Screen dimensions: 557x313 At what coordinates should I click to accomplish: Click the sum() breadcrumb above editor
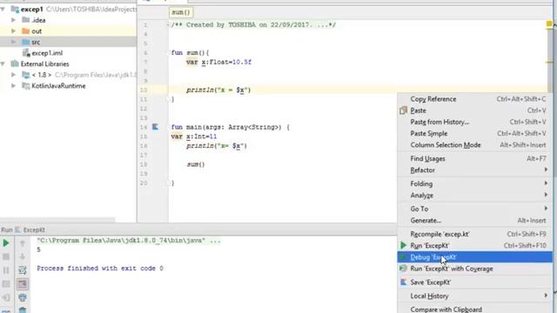tap(181, 12)
